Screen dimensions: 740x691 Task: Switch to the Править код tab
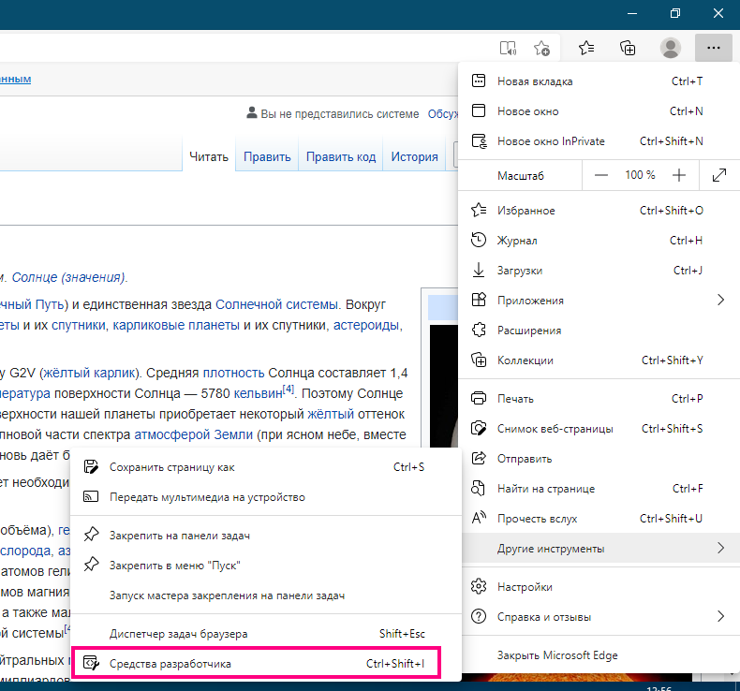[x=340, y=157]
